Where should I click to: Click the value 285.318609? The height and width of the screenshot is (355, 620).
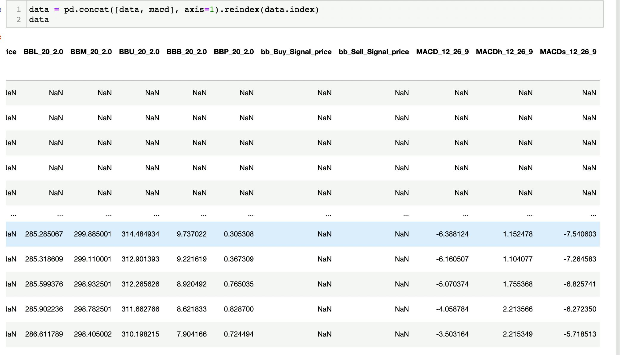tap(44, 259)
